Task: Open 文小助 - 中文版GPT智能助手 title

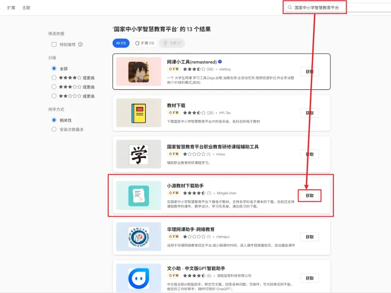Action: click(x=196, y=268)
